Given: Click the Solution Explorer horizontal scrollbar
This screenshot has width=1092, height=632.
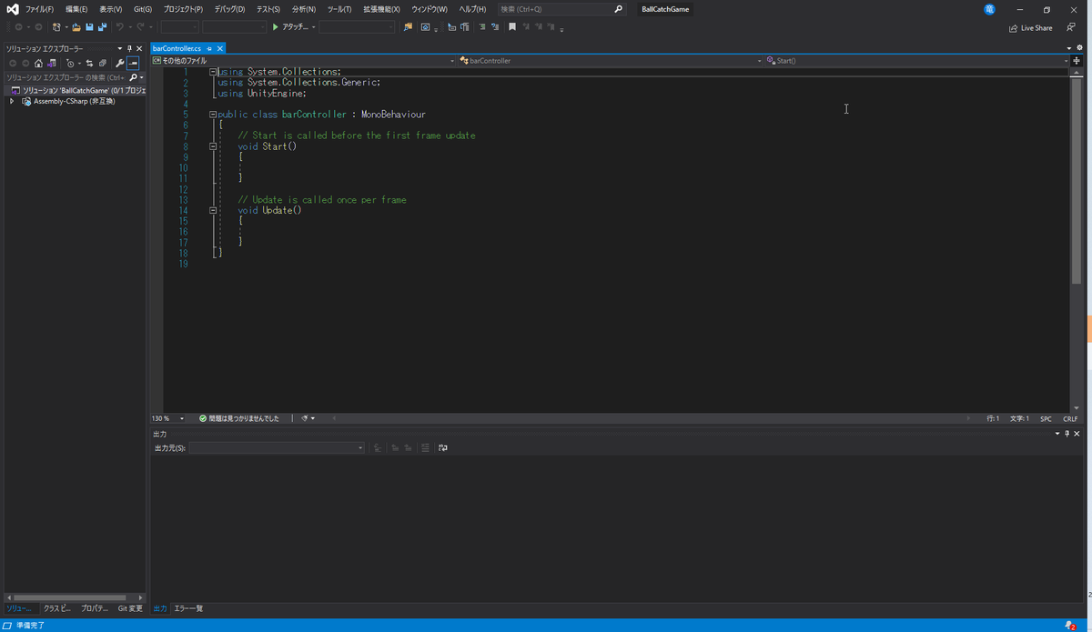Looking at the screenshot, I should pyautogui.click(x=69, y=597).
